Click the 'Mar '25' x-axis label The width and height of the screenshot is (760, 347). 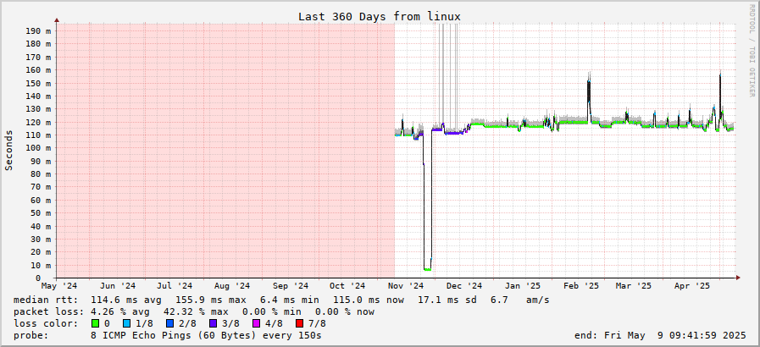click(x=634, y=286)
